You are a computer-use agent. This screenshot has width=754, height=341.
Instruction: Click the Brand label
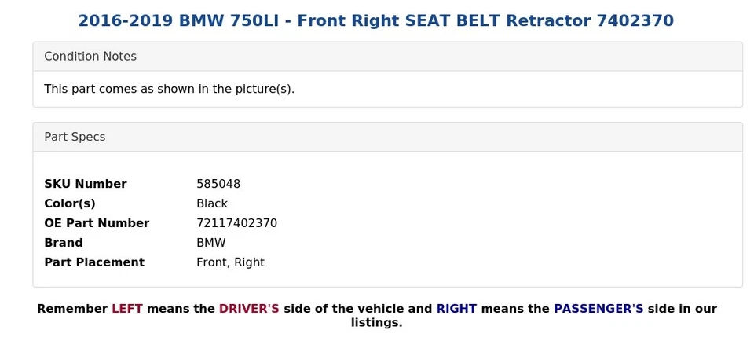[64, 243]
